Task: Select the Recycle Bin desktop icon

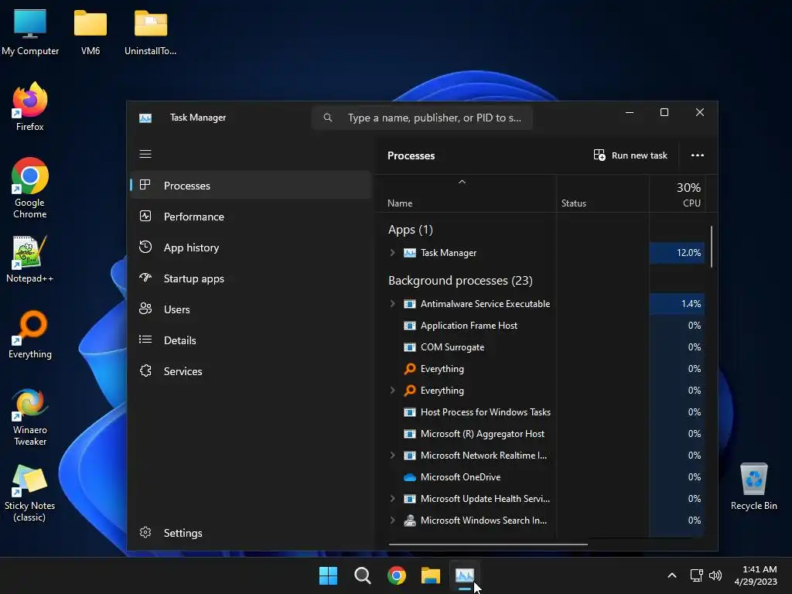Action: pos(753,486)
